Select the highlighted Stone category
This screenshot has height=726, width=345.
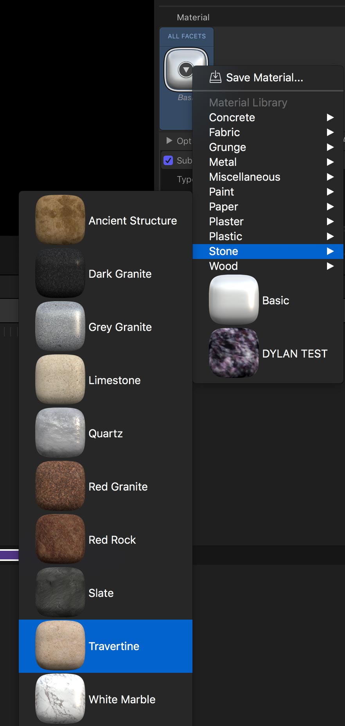(x=268, y=251)
